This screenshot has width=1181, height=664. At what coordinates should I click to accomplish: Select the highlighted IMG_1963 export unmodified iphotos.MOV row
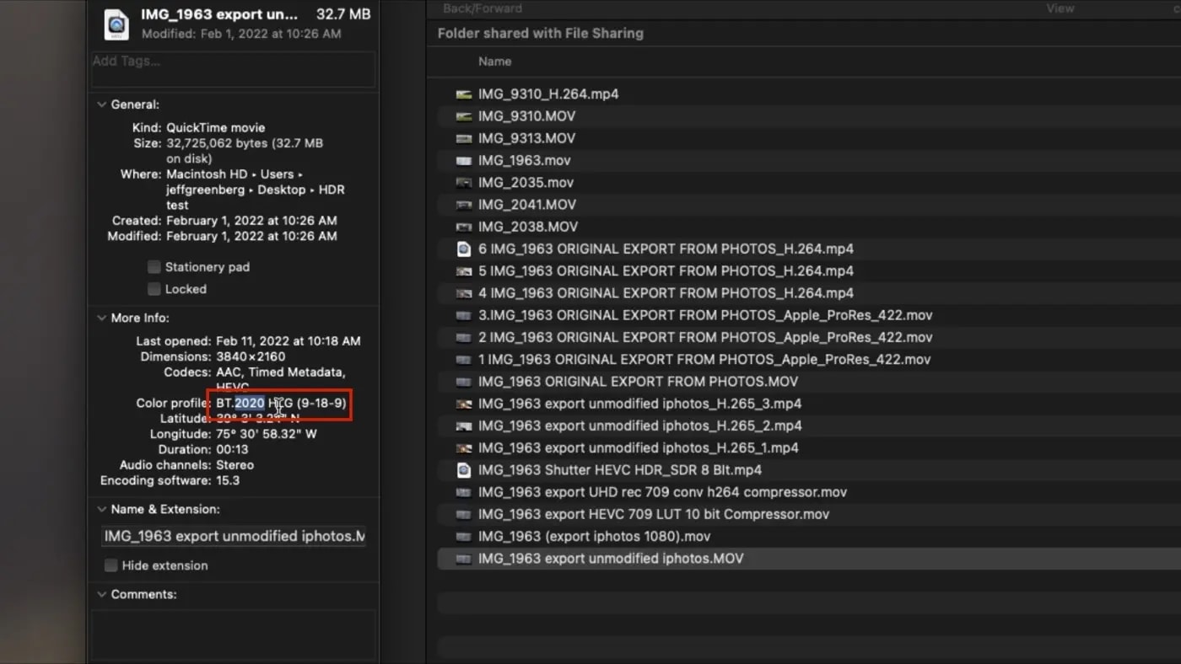(x=612, y=558)
